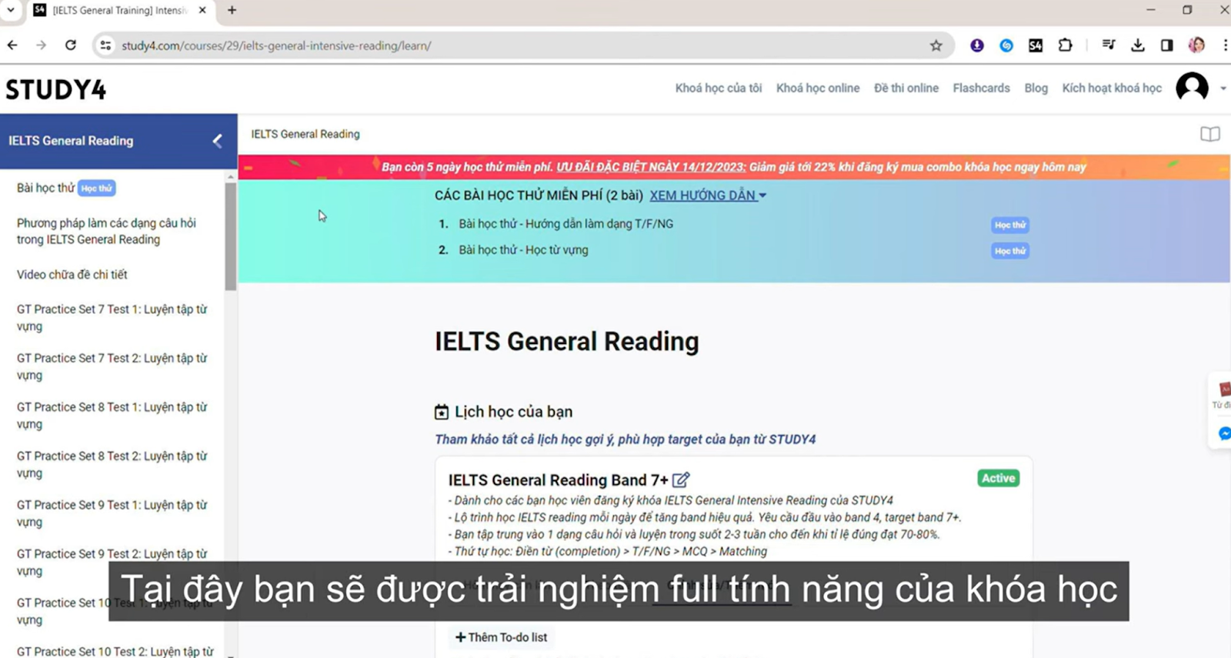
Task: Click the Học thử badge beside Bài học thử
Action: point(96,188)
